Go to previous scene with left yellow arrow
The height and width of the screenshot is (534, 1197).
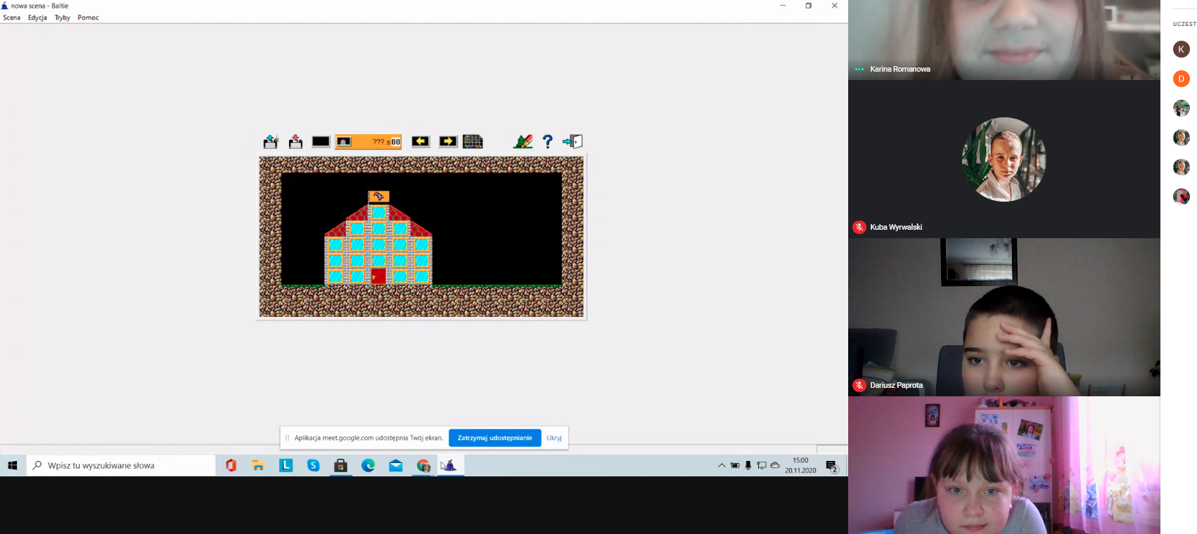tap(421, 141)
